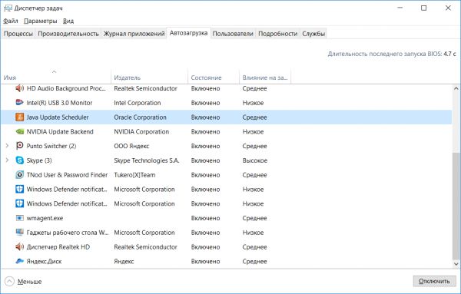
Task: Click the NVIDIA Update Backend icon
Action: (x=19, y=131)
